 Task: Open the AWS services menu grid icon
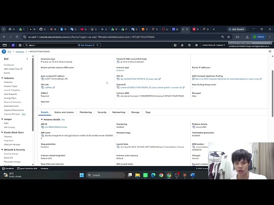point(20,45)
